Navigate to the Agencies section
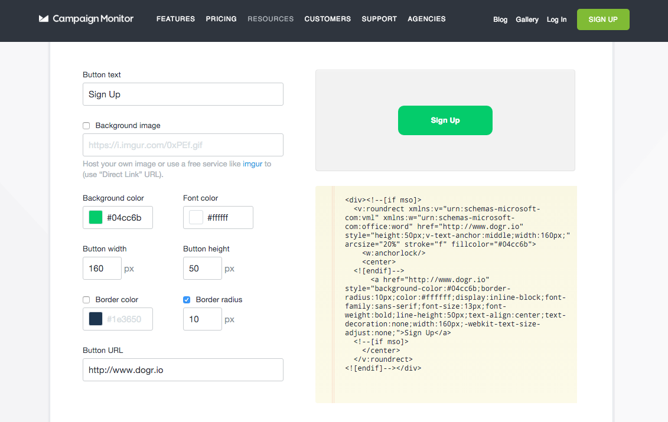Image resolution: width=668 pixels, height=422 pixels. pyautogui.click(x=426, y=19)
